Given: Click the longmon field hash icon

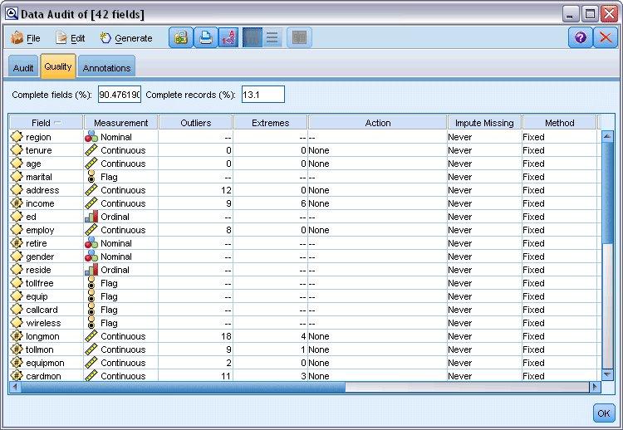Looking at the screenshot, I should pyautogui.click(x=17, y=336).
